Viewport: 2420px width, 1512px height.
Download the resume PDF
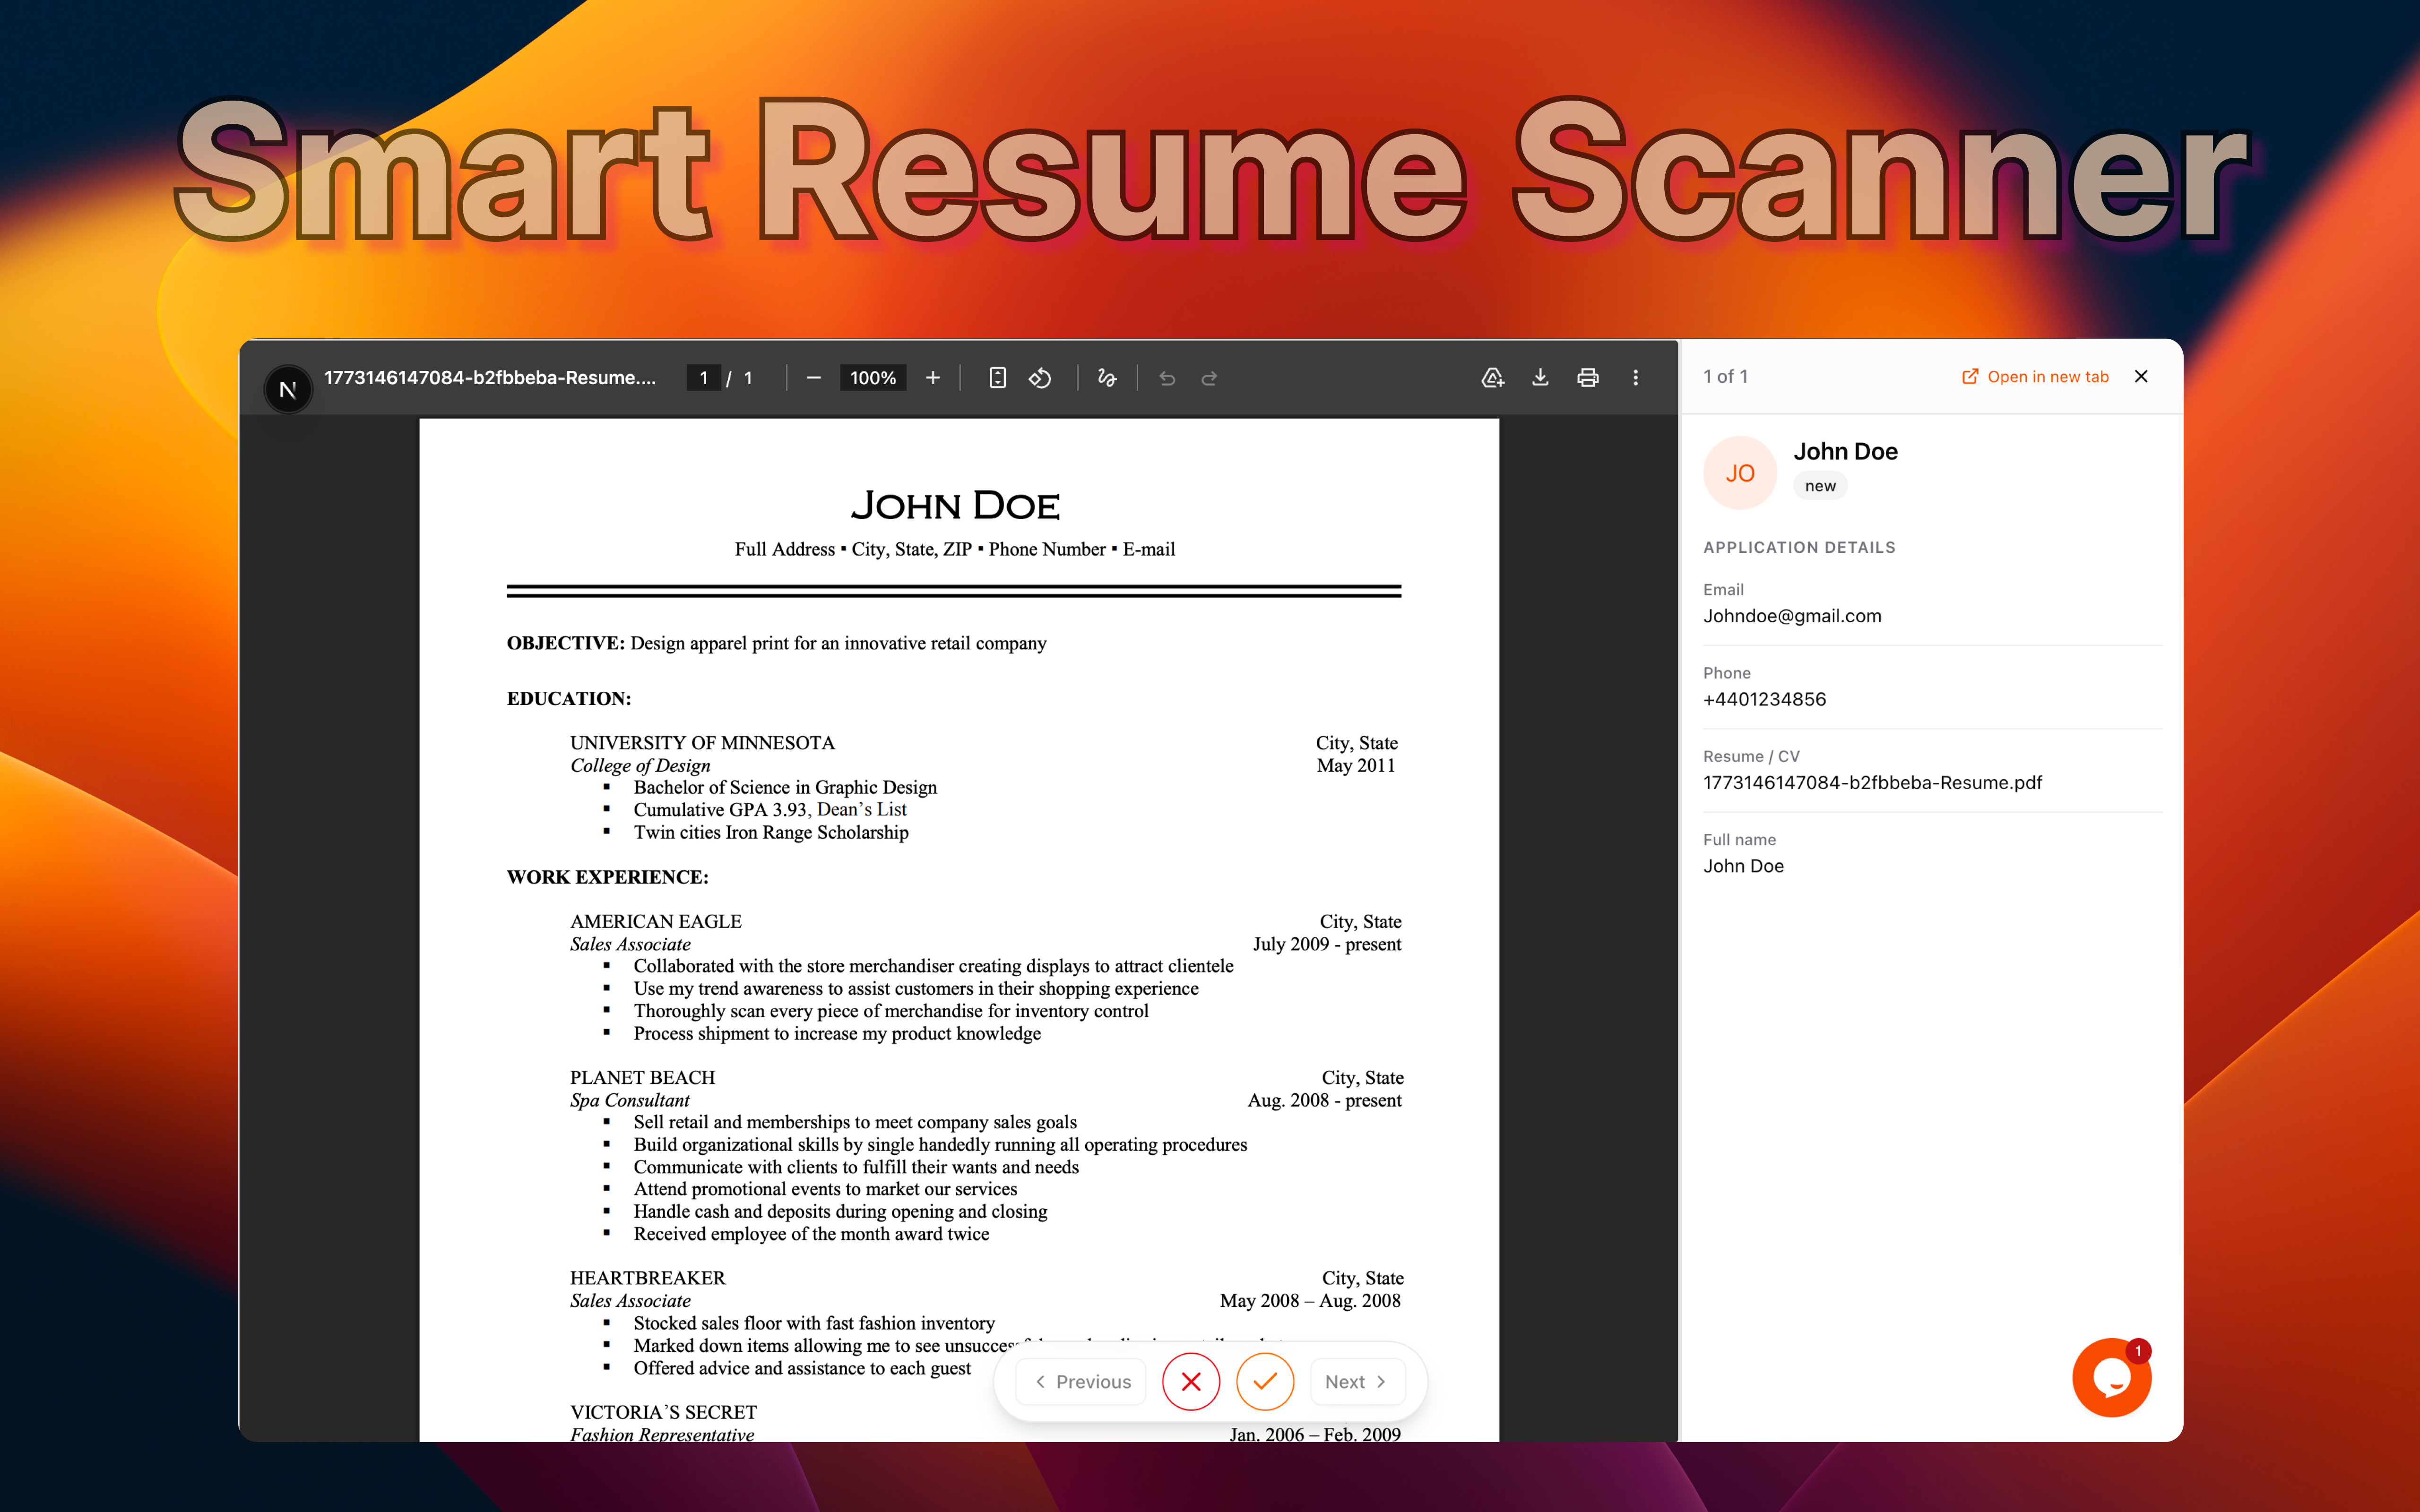point(1540,377)
